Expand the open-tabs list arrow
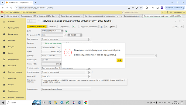186x105 pixels. point(184,16)
